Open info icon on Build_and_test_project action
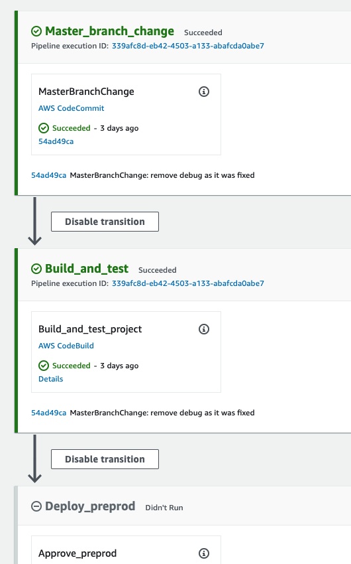This screenshot has width=351, height=564. click(204, 328)
